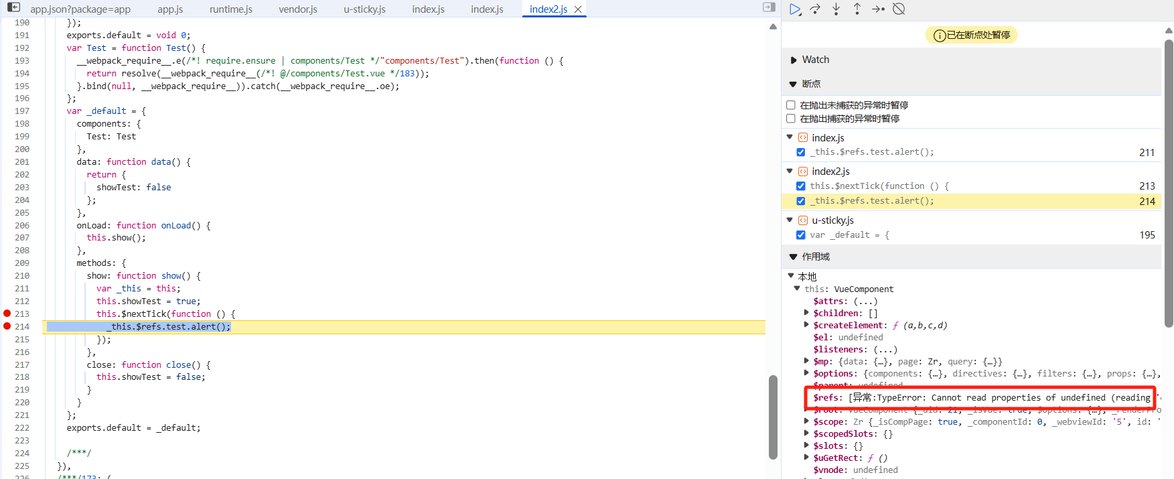Toggle the file navigator sidebar icon
1174x479 pixels.
(x=13, y=7)
